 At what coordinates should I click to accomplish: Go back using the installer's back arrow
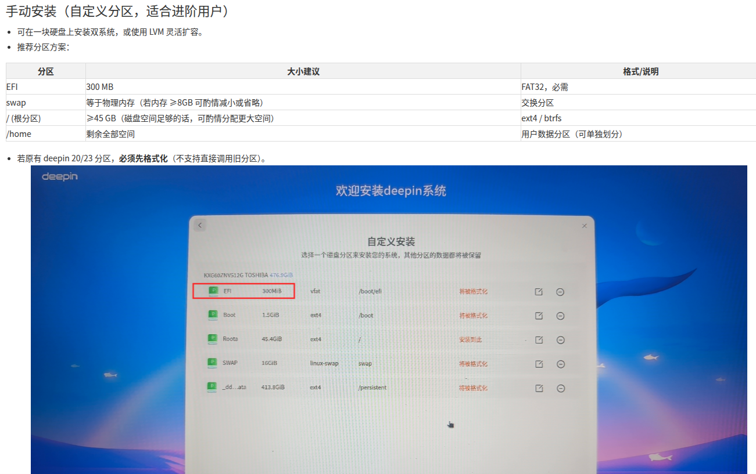point(200,225)
